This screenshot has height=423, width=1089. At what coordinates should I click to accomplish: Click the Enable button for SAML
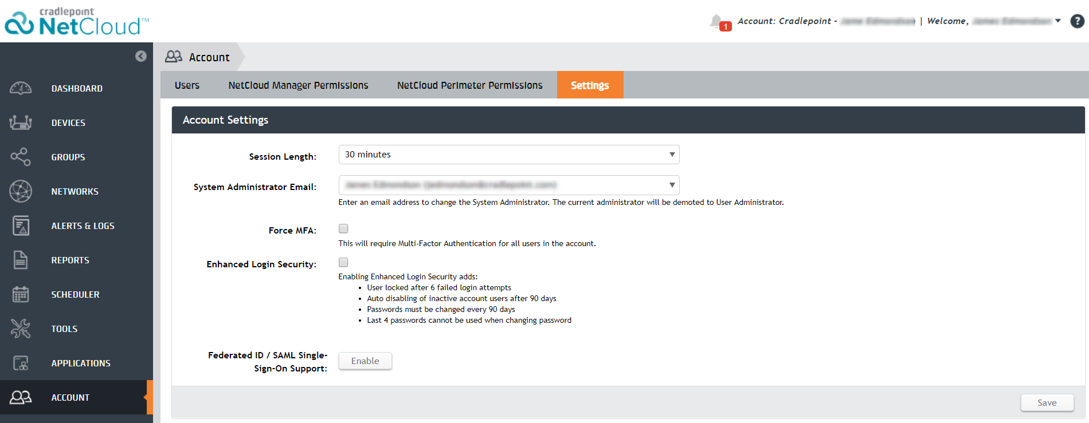pos(365,361)
